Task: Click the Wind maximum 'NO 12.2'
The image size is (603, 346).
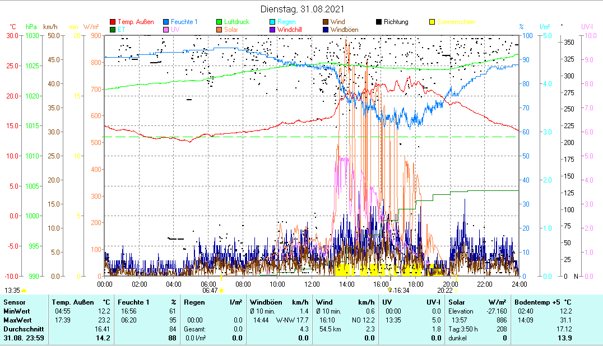Action: coord(363,320)
